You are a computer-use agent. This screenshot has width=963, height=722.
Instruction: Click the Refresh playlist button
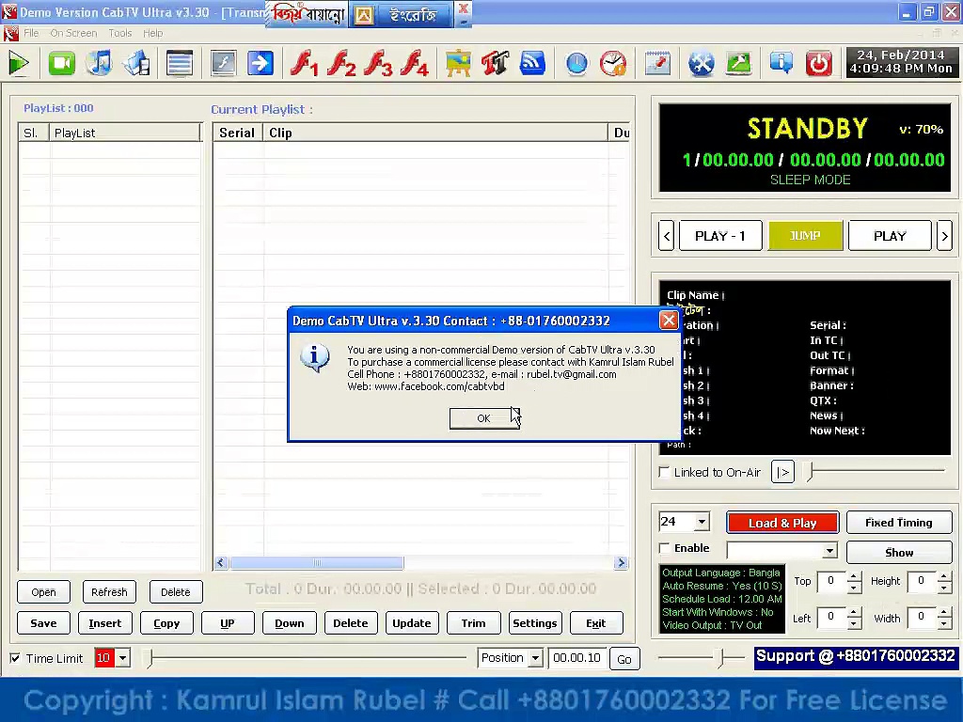(109, 592)
